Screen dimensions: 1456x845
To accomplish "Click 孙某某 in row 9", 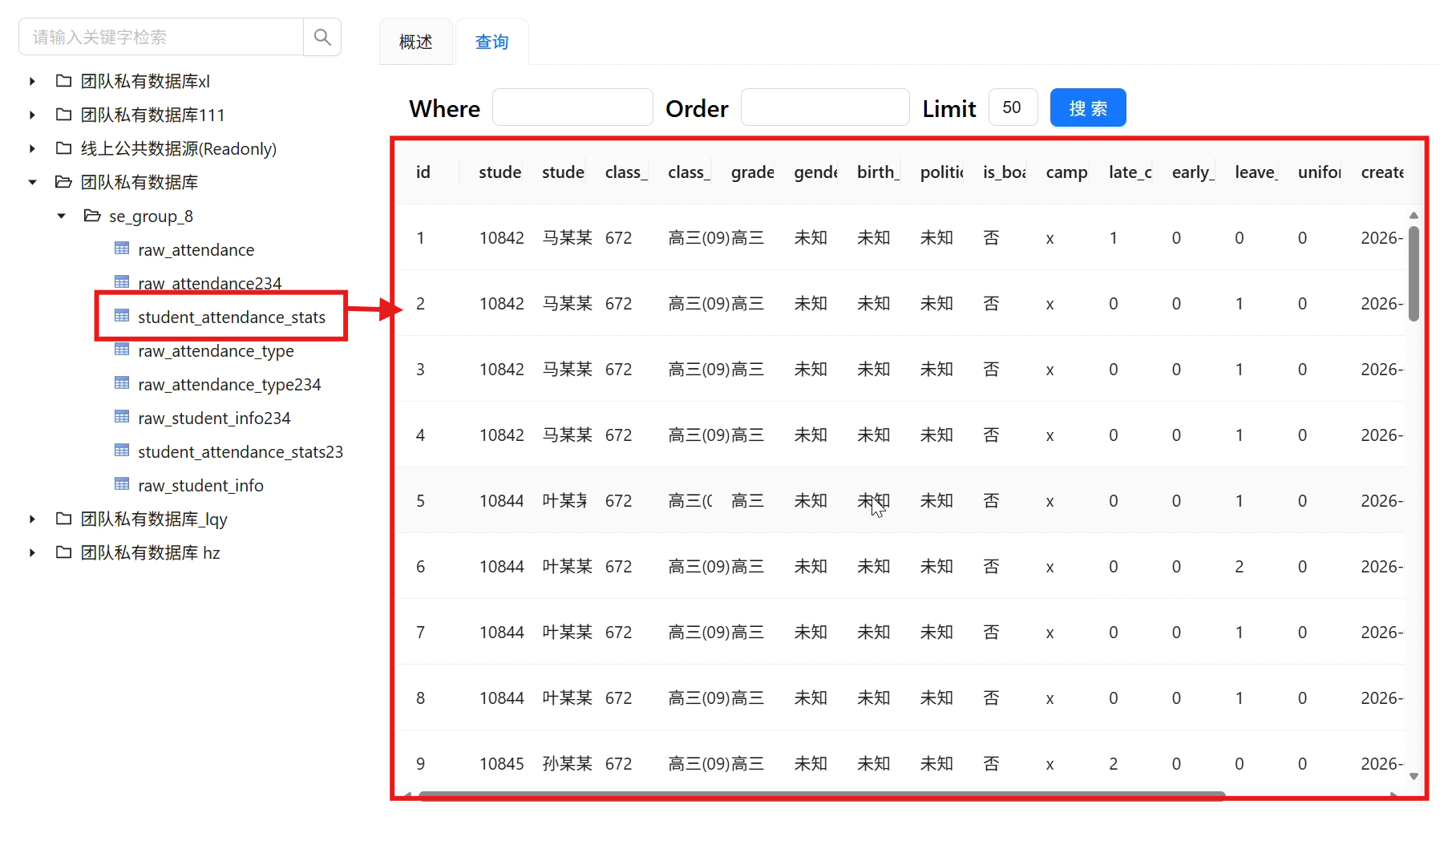I will 567,763.
